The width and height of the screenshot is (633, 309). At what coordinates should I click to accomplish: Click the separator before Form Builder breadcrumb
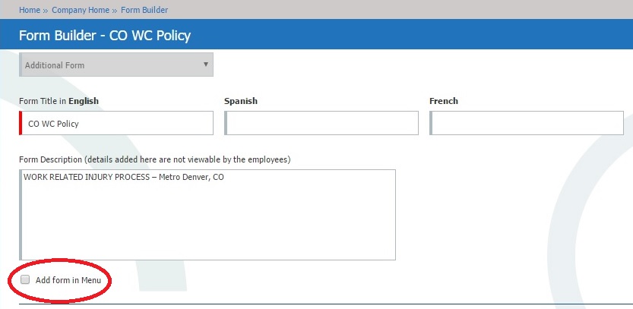click(115, 11)
